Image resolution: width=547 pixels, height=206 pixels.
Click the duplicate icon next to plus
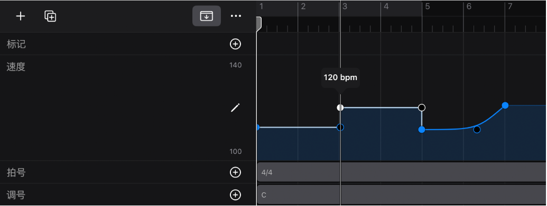51,16
